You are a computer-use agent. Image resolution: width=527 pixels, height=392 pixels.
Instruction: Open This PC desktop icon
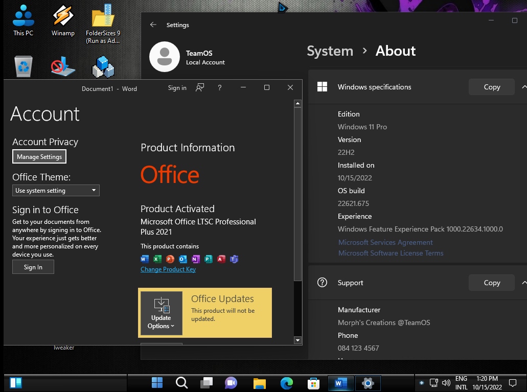tap(23, 20)
